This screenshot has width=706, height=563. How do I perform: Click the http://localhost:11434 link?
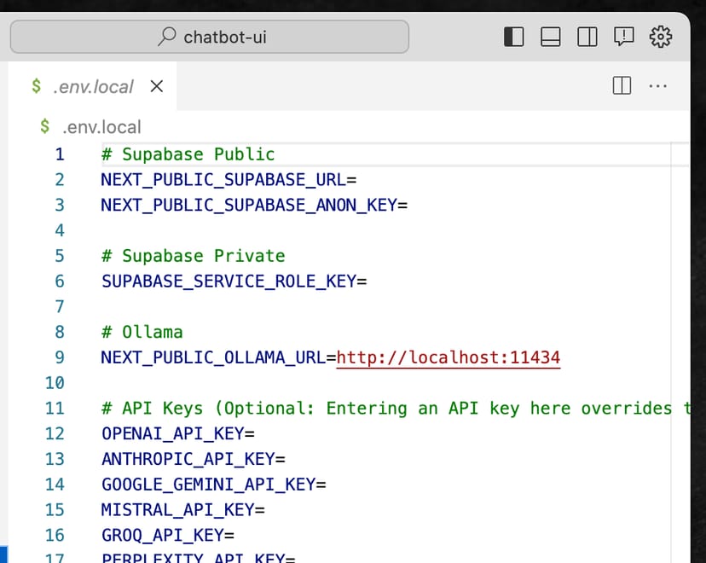coord(448,357)
